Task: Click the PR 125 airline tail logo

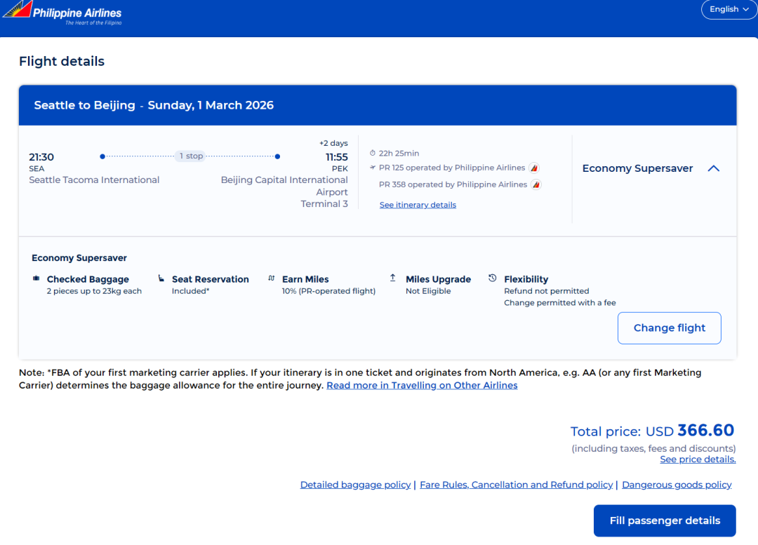Action: click(534, 168)
